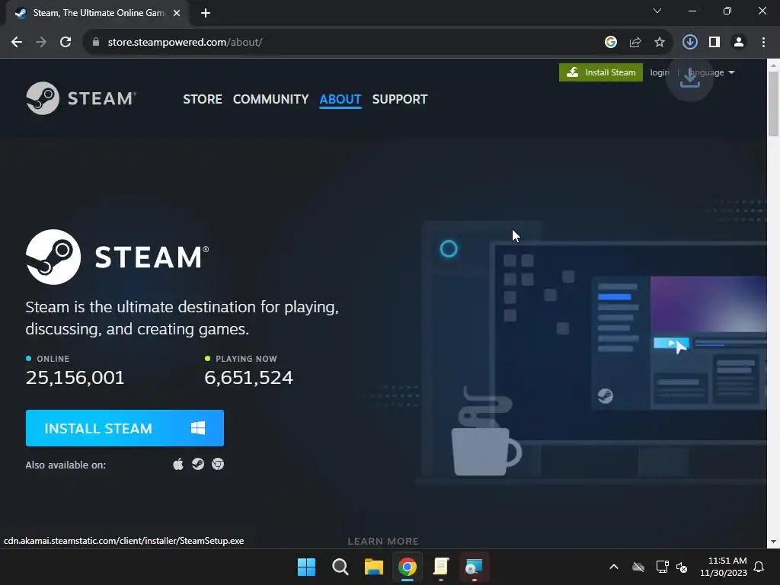Open the STORE menu
Image resolution: width=780 pixels, height=585 pixels.
203,99
